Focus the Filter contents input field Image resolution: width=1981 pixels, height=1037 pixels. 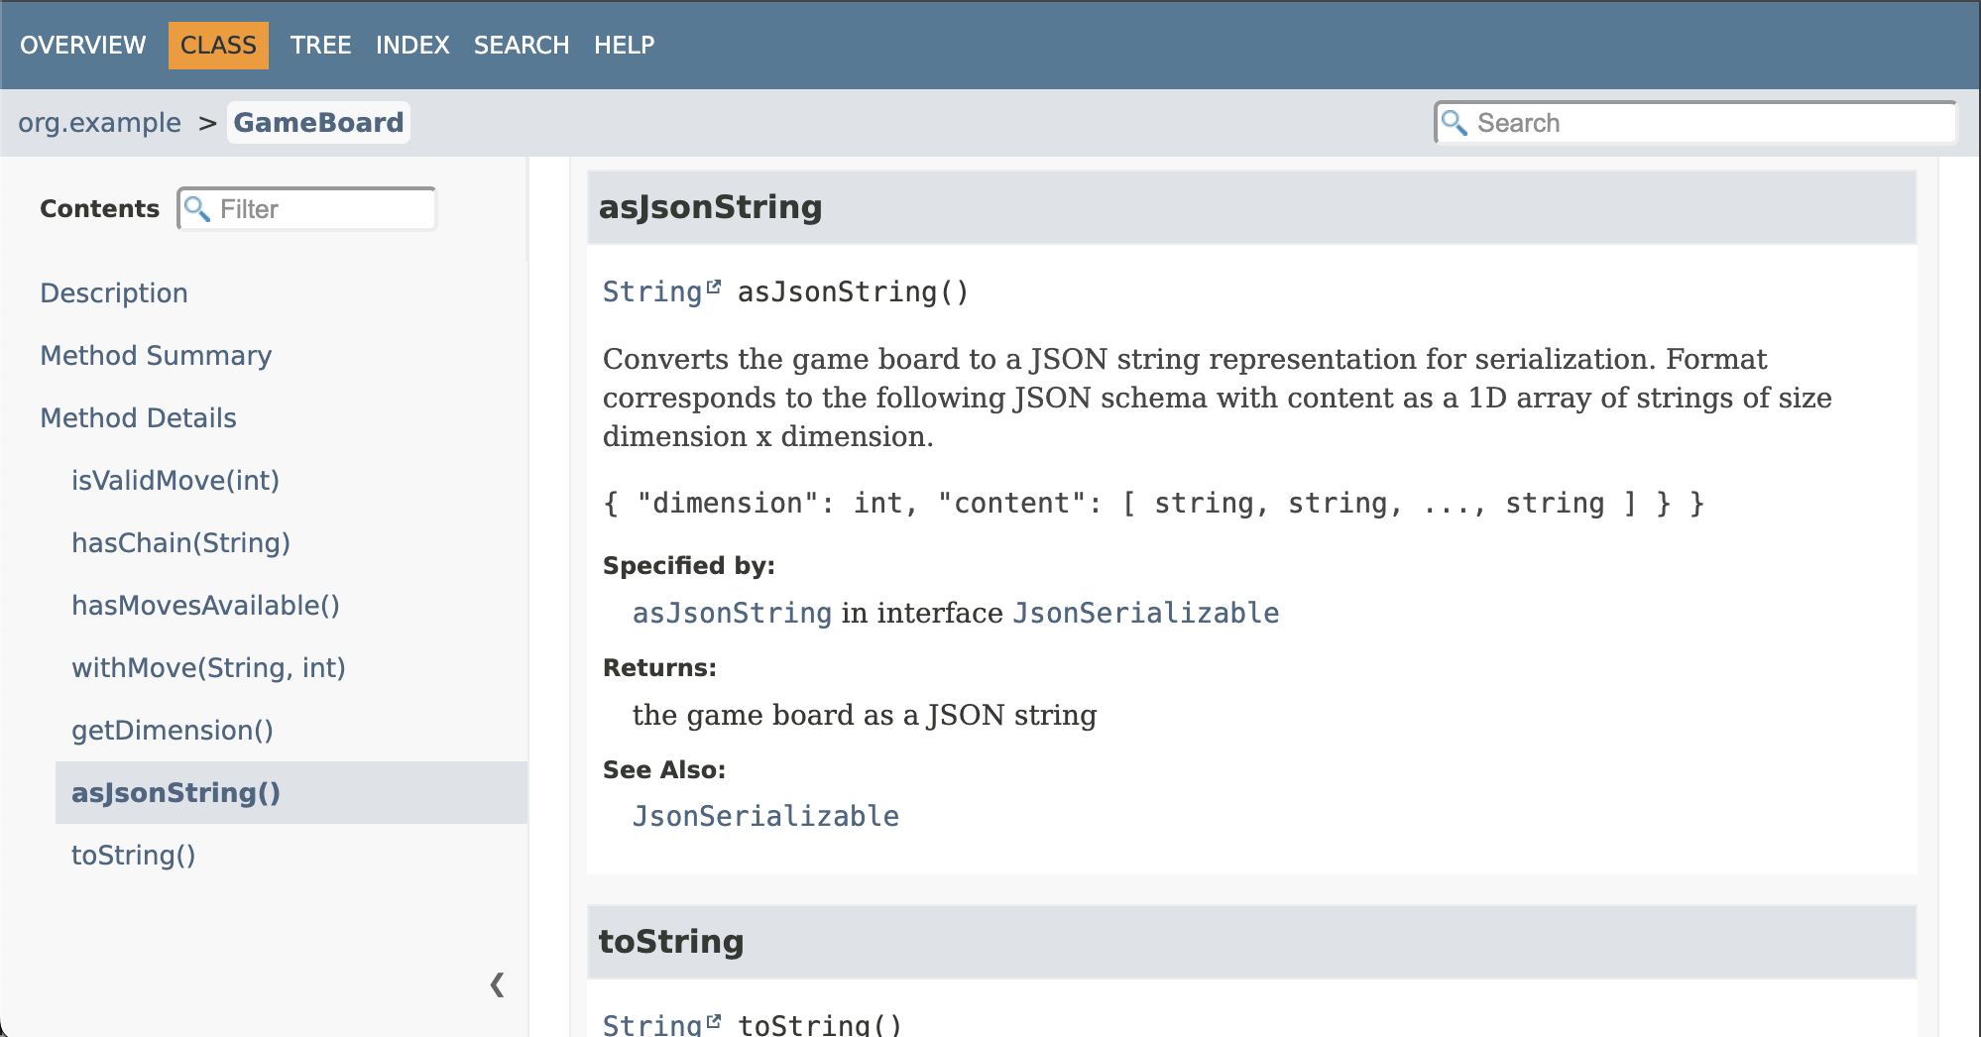pos(307,208)
